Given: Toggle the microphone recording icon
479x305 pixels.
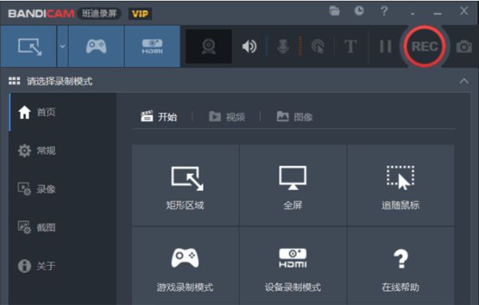Looking at the screenshot, I should tap(283, 46).
